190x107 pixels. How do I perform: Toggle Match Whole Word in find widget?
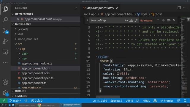click(x=131, y=21)
